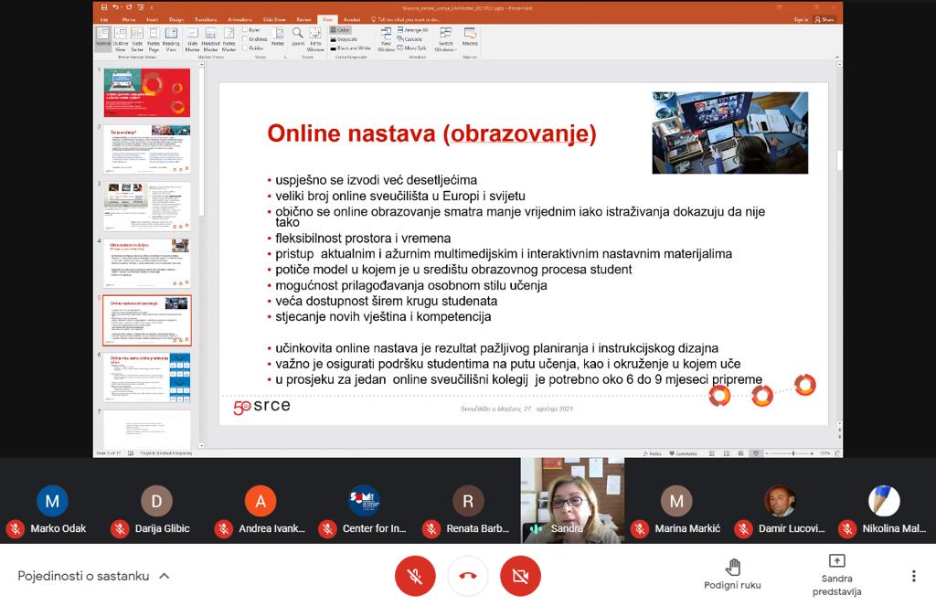The image size is (936, 606).
Task: Open Reading View in ribbon
Action: click(171, 37)
